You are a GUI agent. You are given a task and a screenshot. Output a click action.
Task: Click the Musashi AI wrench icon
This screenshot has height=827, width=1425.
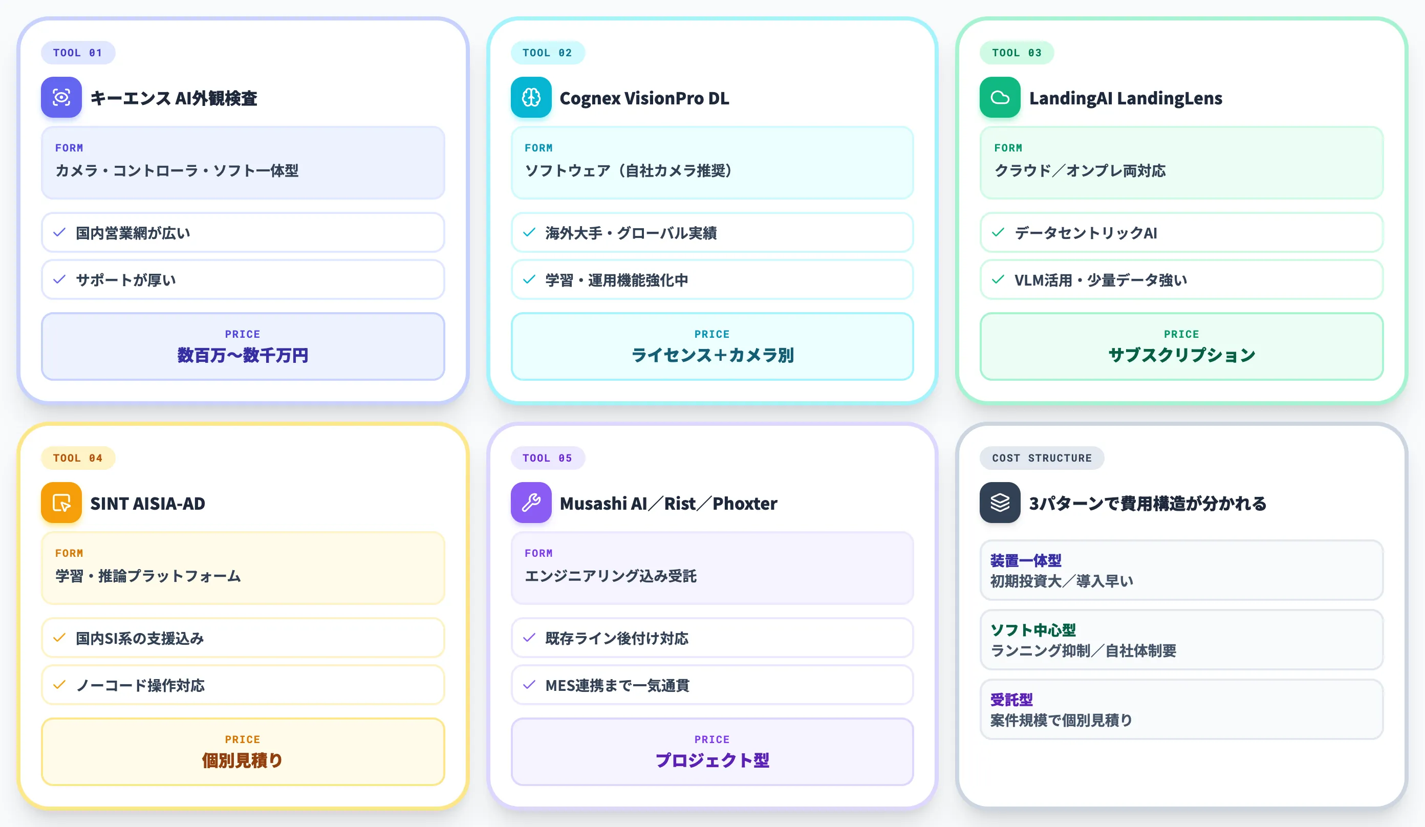(531, 503)
